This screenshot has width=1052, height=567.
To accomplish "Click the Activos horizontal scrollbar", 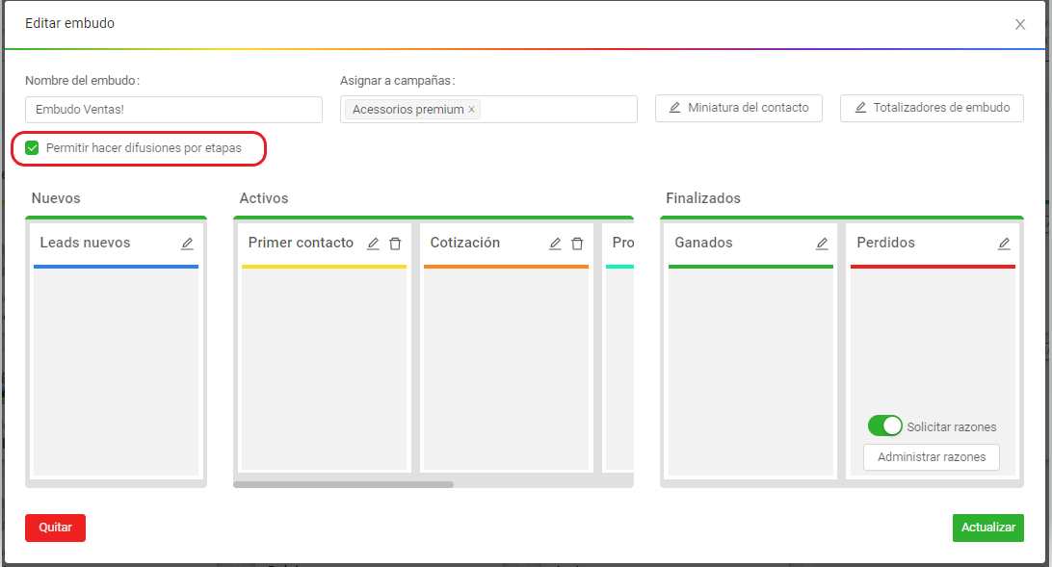I will click(344, 484).
